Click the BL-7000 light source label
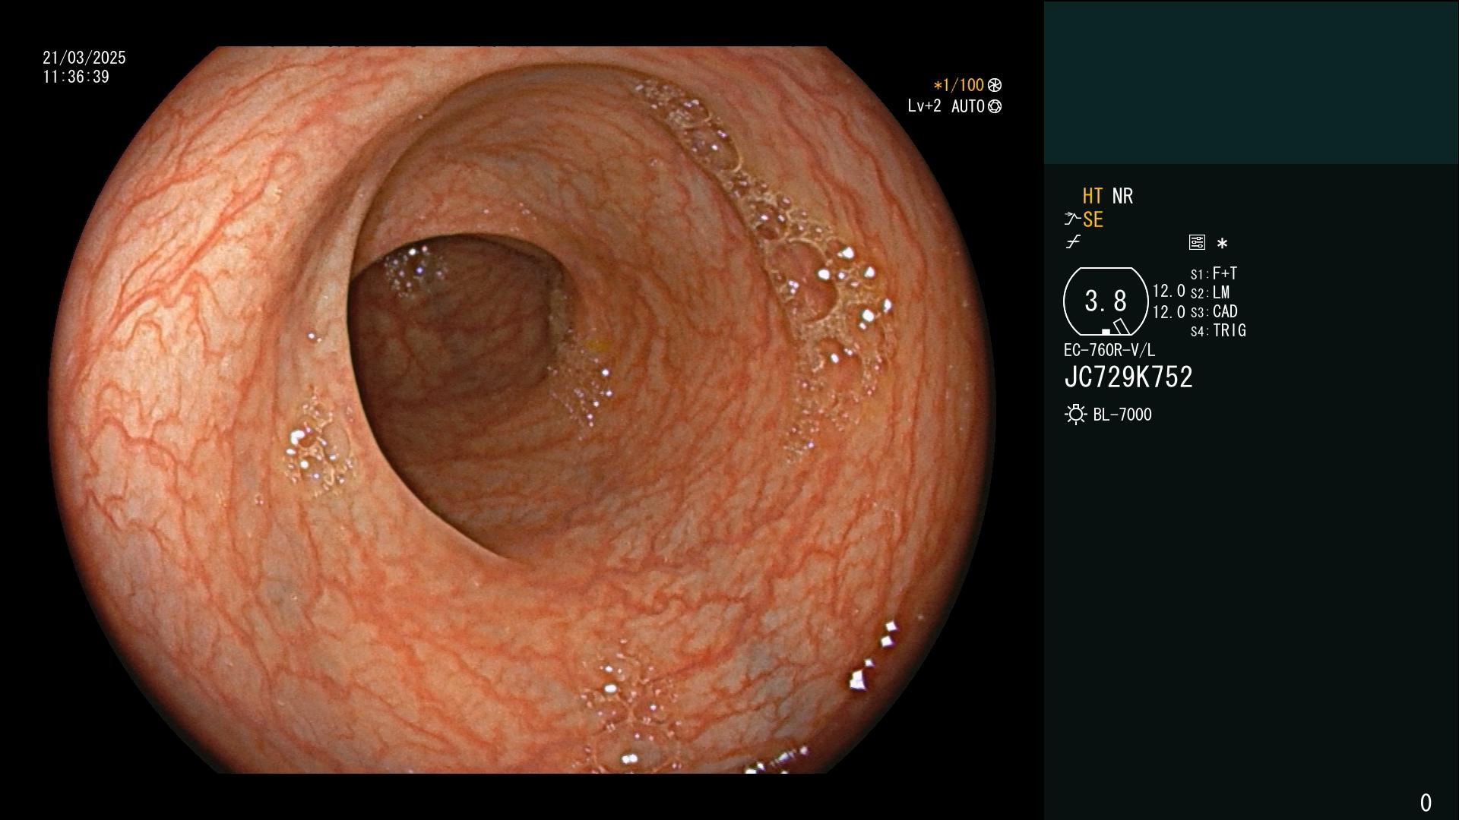 (1122, 415)
